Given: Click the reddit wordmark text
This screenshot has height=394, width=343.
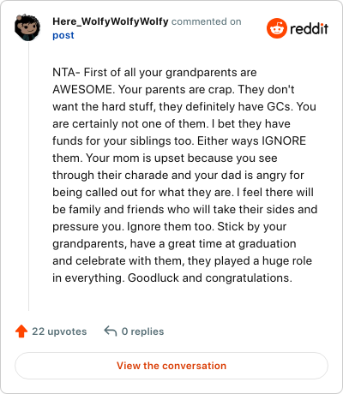Looking at the screenshot, I should point(309,29).
